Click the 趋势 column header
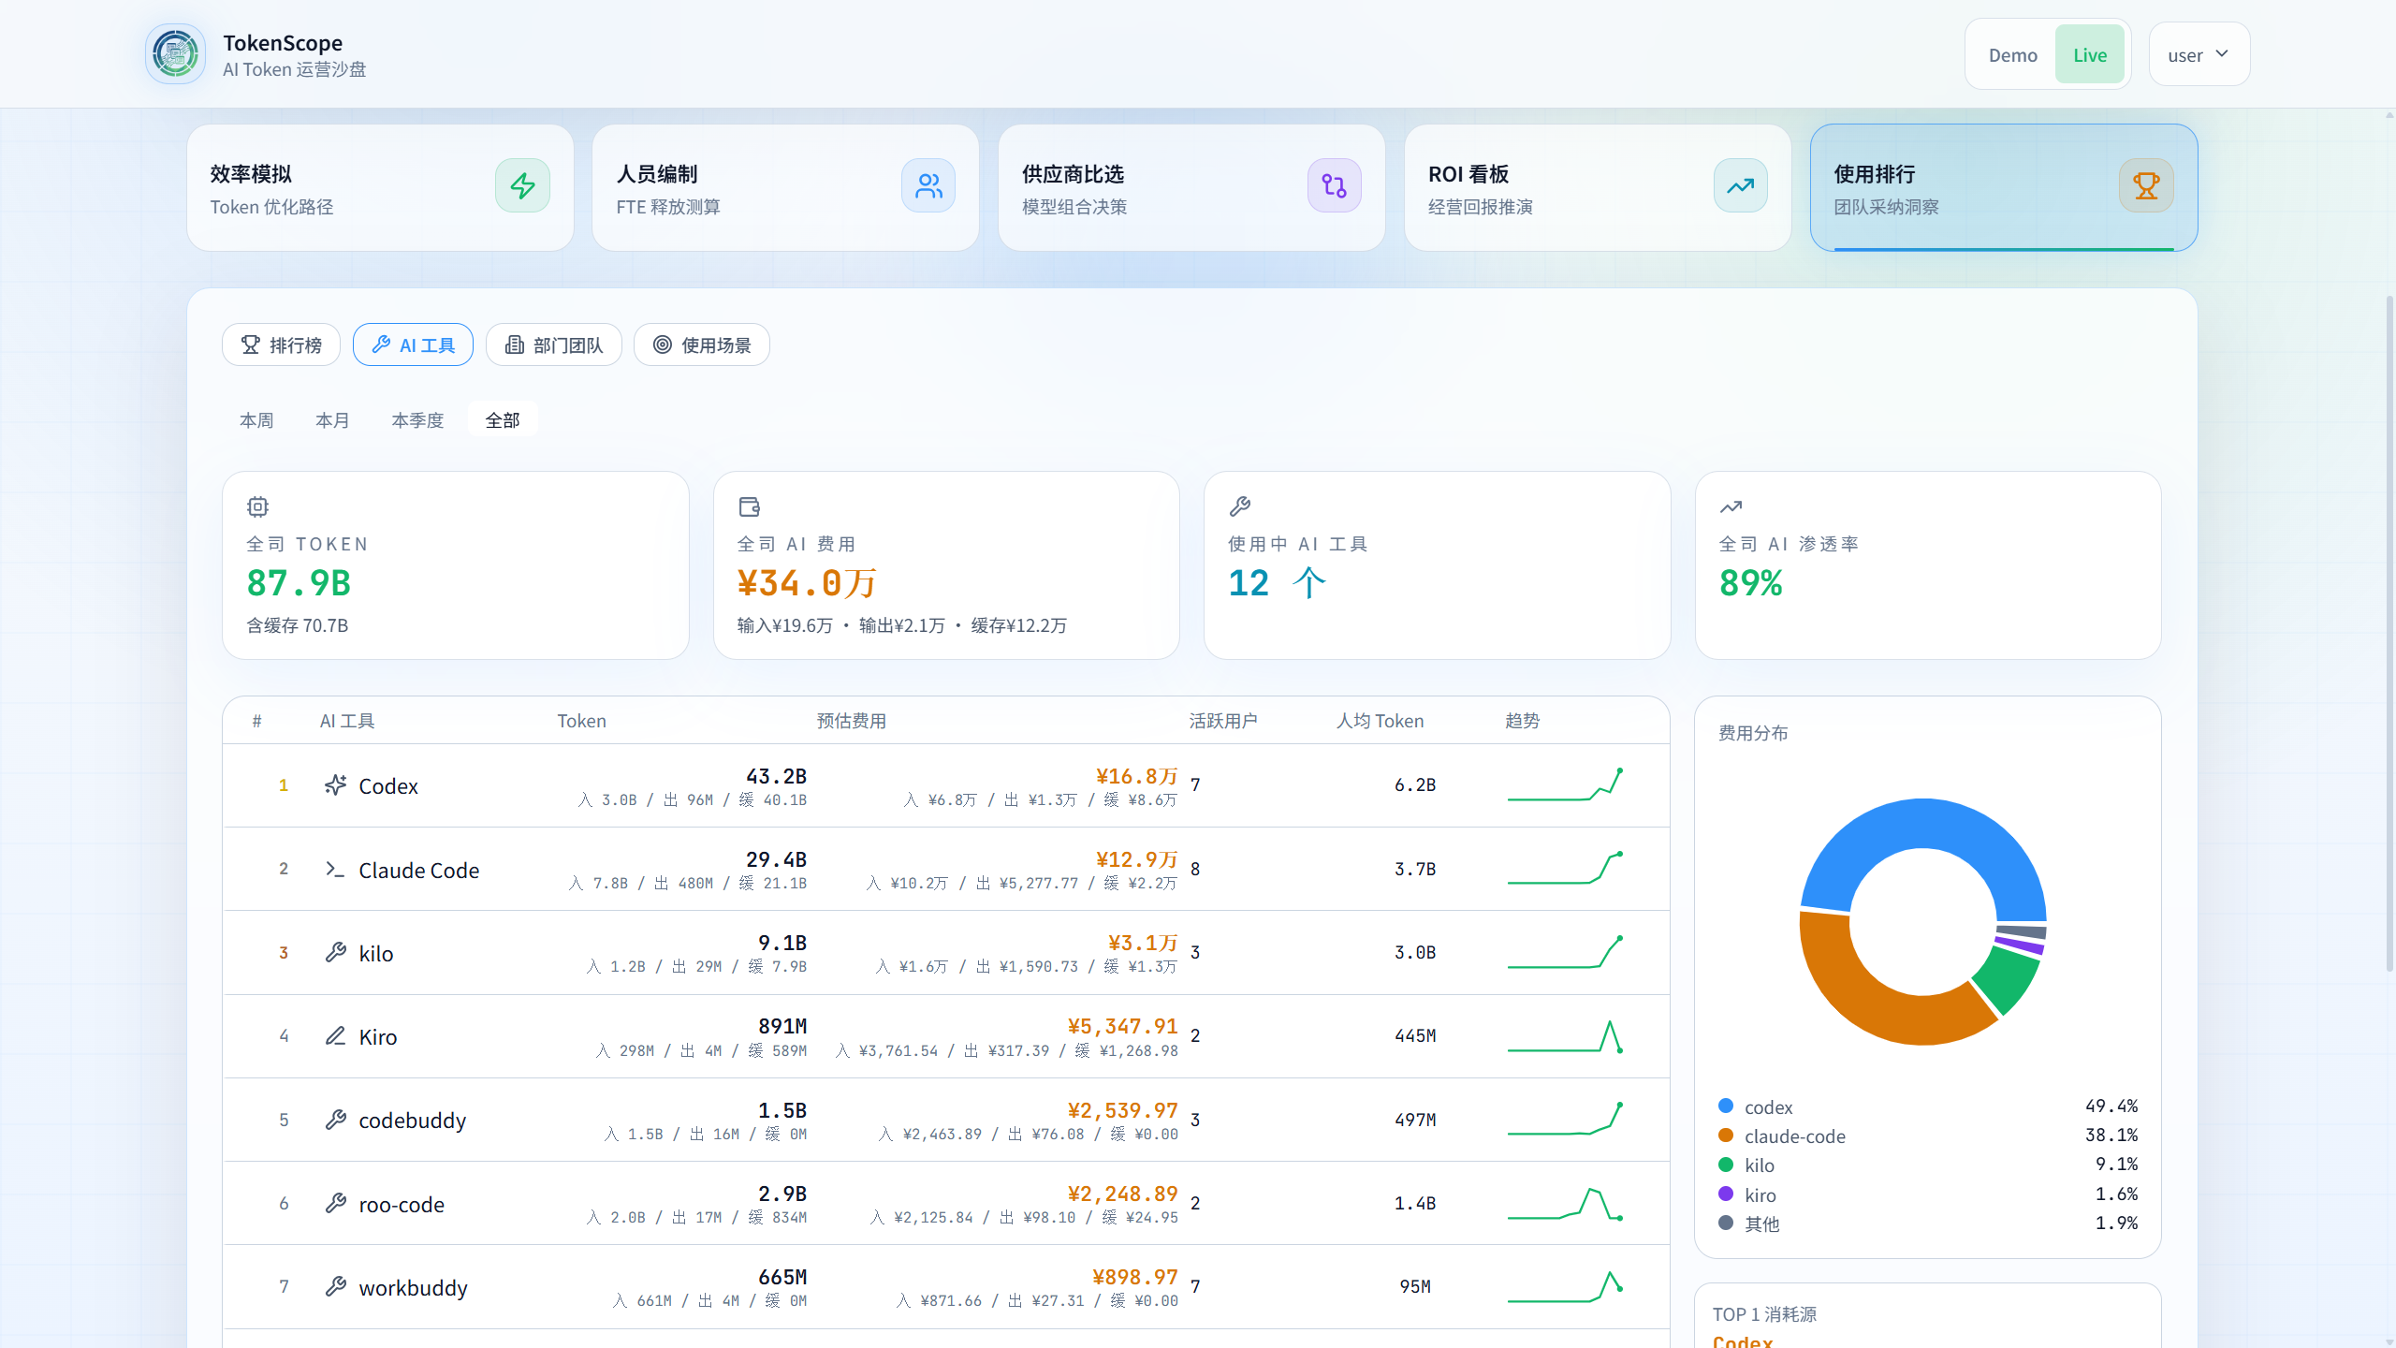Image resolution: width=2396 pixels, height=1348 pixels. point(1523,721)
